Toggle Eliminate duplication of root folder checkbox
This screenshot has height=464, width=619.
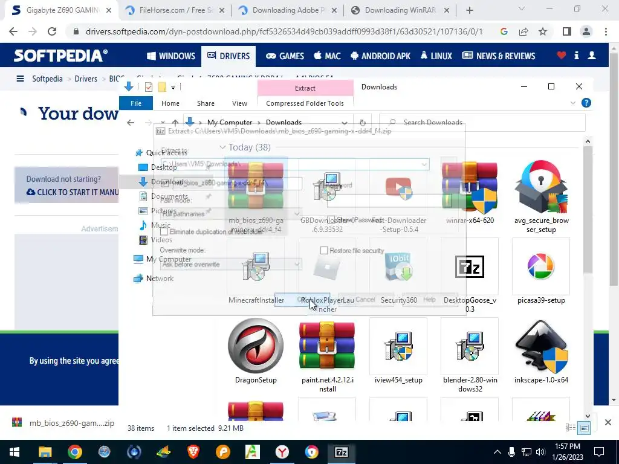click(x=164, y=231)
